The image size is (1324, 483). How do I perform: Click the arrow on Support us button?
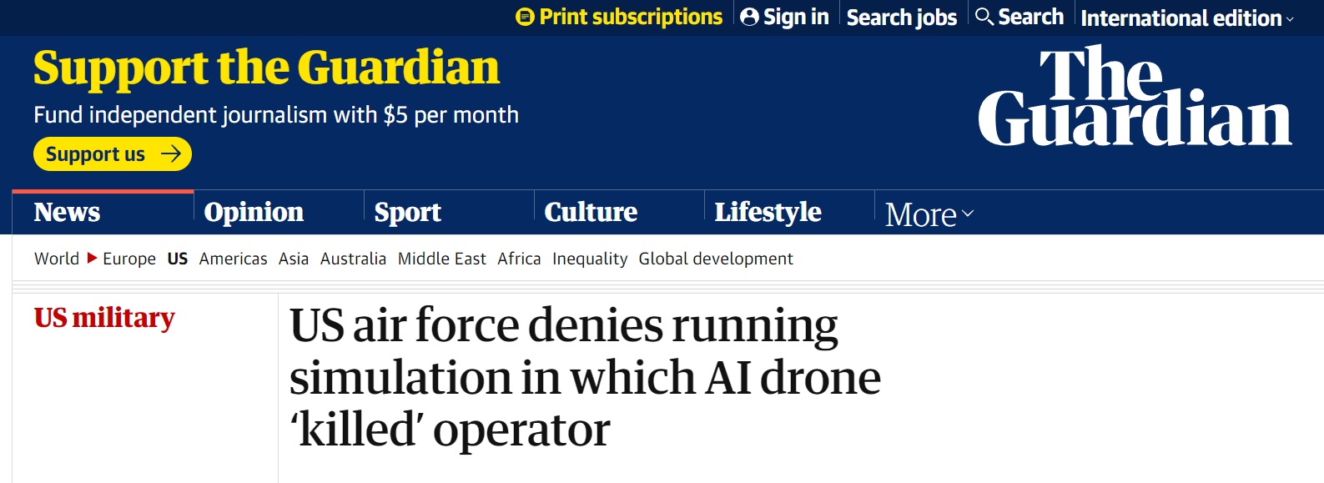pos(171,154)
